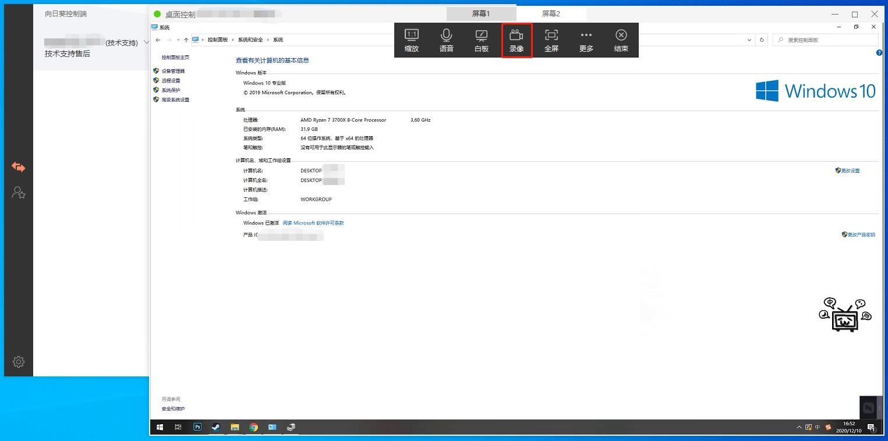Click AMD Ryzen 7 3700X processor text
This screenshot has height=441, width=888.
tap(343, 120)
